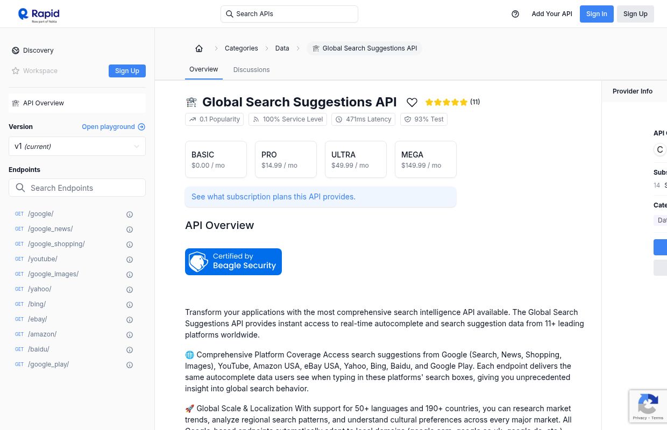Show info for the /bing/ endpoint

click(x=130, y=305)
